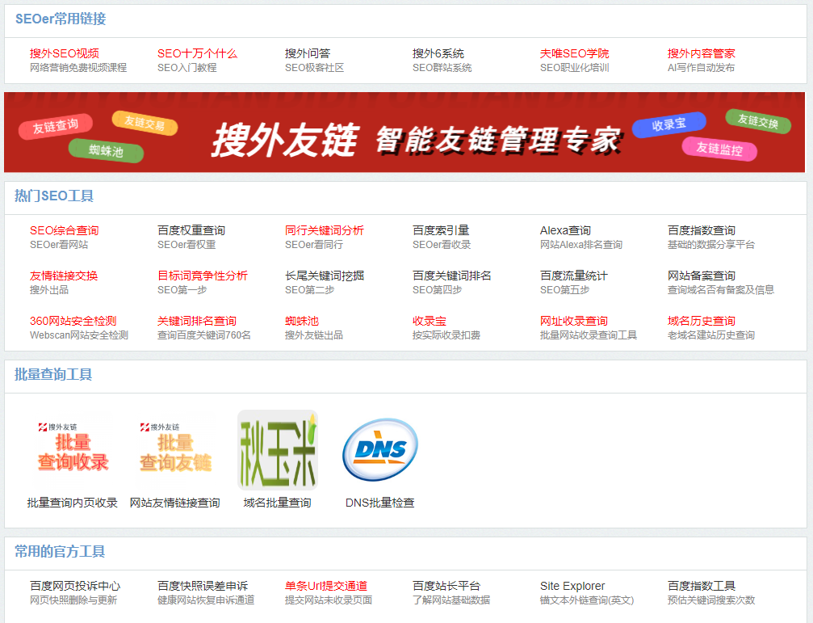Open 百度流量统计 link

tap(574, 276)
